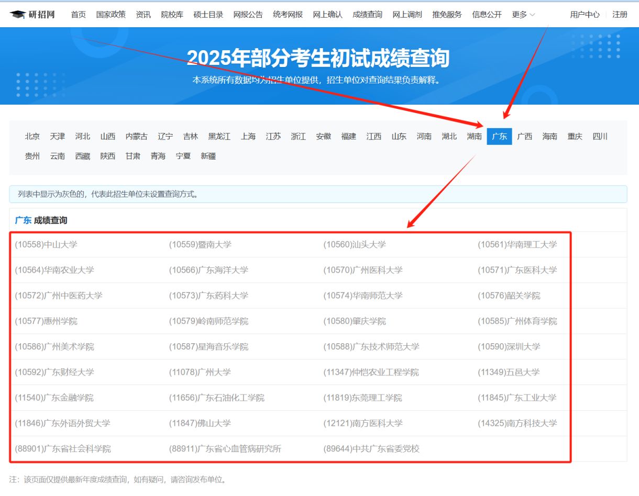Open 网上确认 nav item
The width and height of the screenshot is (639, 496).
[328, 15]
